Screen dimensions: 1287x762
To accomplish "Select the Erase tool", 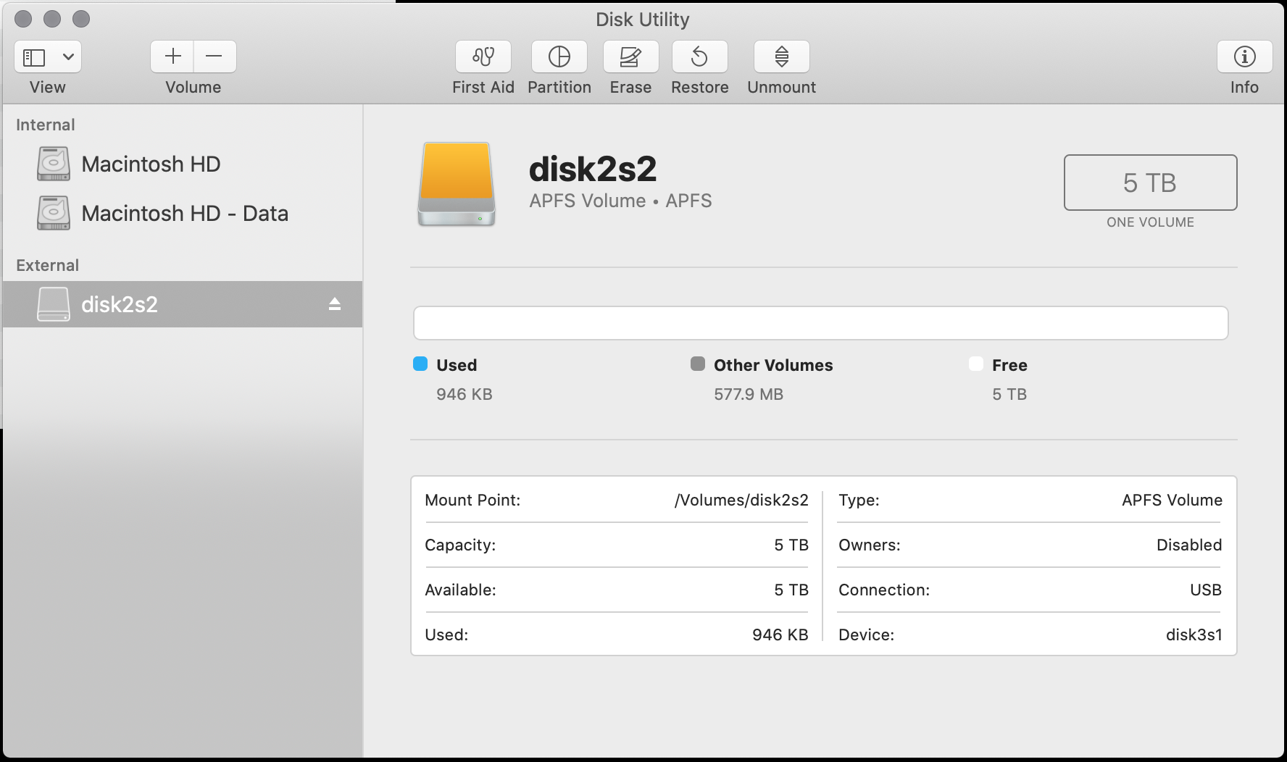I will click(x=630, y=56).
